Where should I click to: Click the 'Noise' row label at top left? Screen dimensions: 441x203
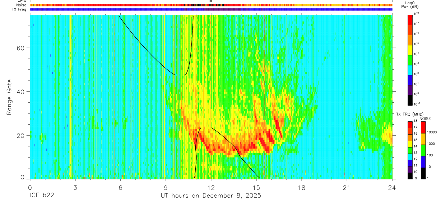coord(21,5)
